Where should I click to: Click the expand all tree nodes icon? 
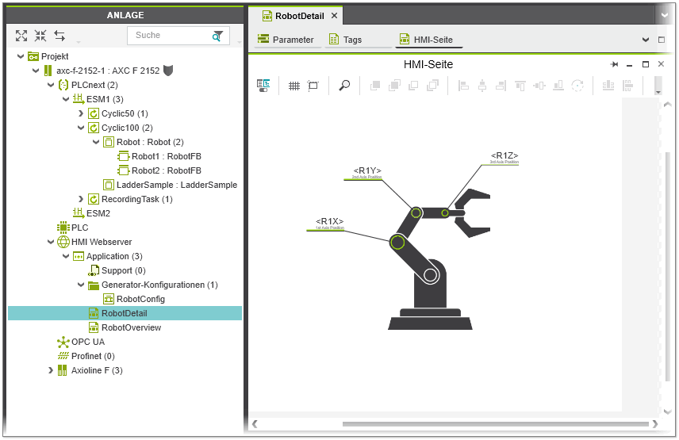(21, 36)
